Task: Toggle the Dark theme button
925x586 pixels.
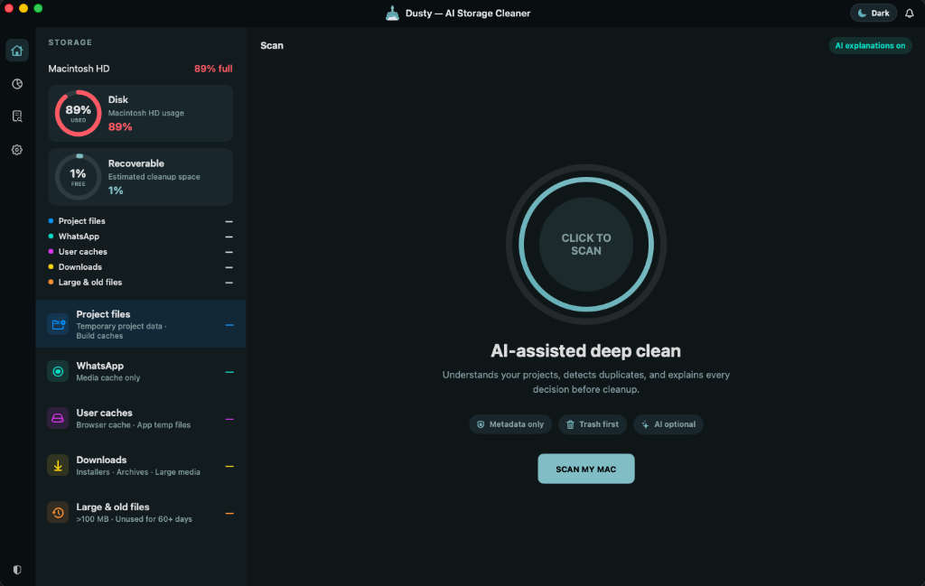Action: coord(874,13)
